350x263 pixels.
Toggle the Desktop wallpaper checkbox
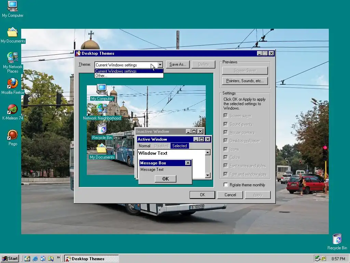pyautogui.click(x=226, y=141)
